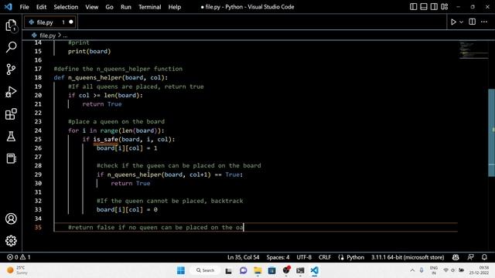495x278 pixels.
Task: Open the Accounts menu icon
Action: tap(11, 219)
